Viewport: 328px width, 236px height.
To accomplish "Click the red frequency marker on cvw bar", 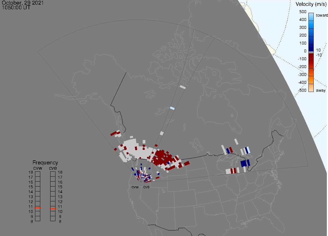I will (38, 208).
